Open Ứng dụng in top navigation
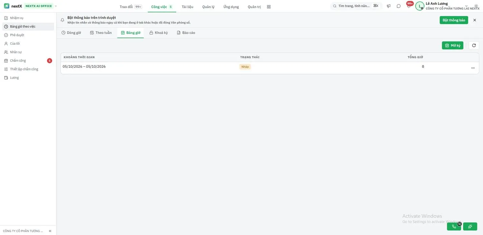 (x=231, y=7)
